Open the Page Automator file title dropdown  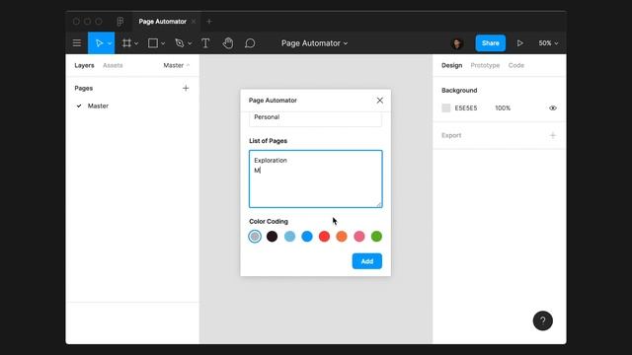[x=314, y=43]
